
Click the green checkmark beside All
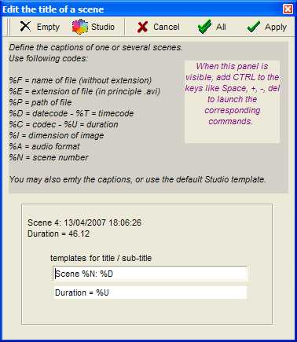pyautogui.click(x=204, y=27)
